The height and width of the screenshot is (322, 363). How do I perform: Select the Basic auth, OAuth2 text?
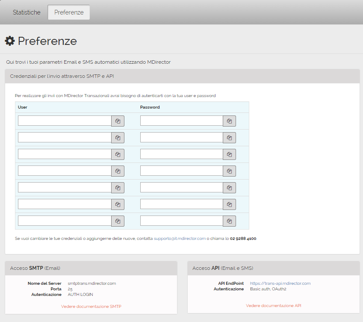(268, 289)
